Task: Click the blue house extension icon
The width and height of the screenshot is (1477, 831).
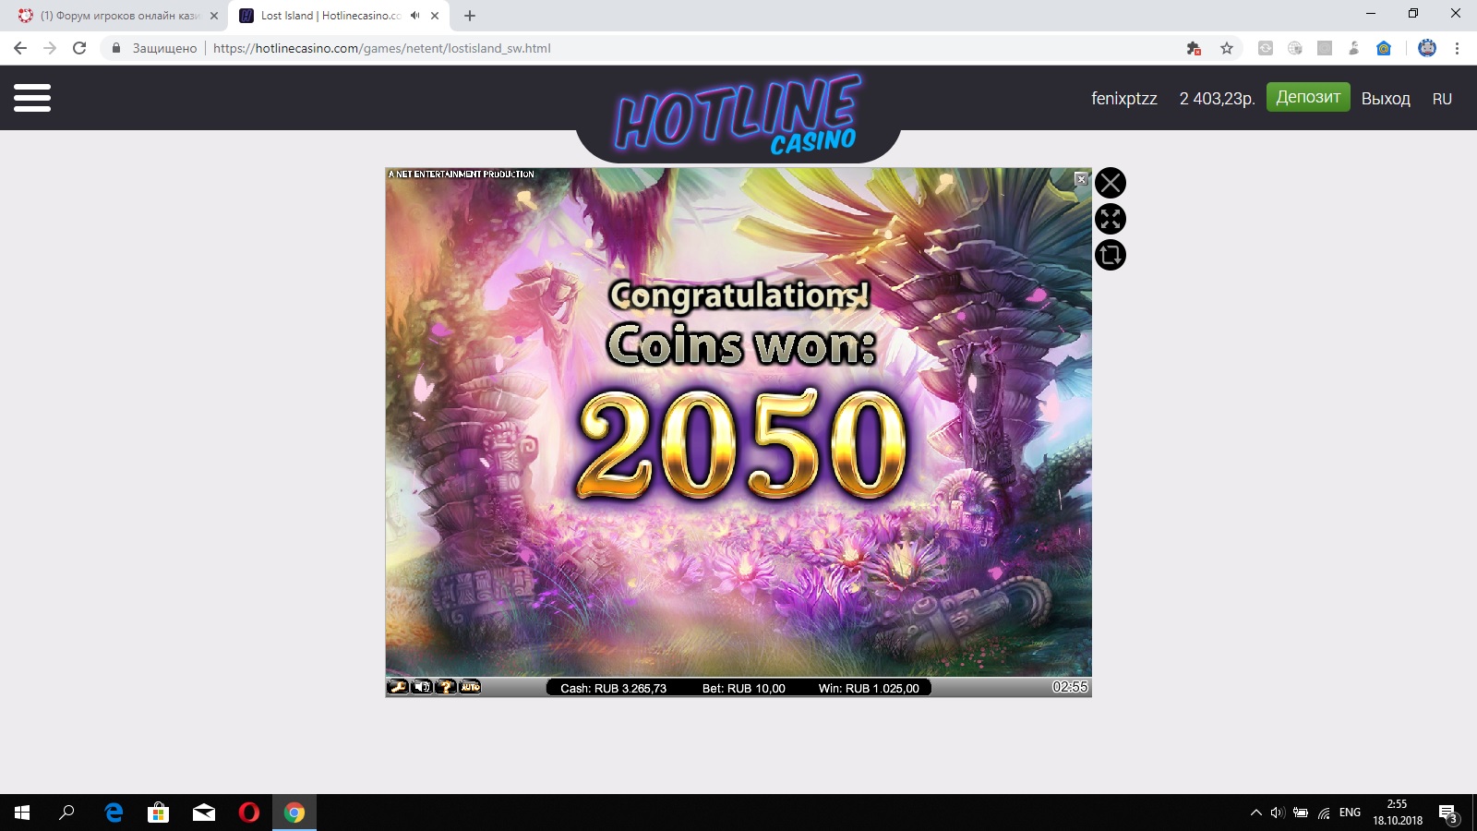Action: (x=1384, y=48)
